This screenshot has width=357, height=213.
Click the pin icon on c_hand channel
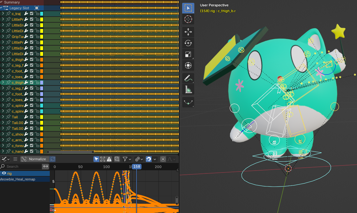[x=8, y=151]
